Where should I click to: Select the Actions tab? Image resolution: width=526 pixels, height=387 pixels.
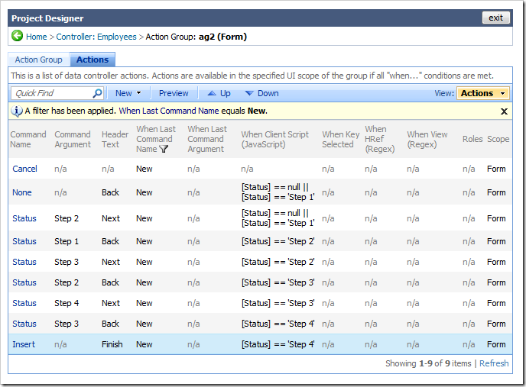[92, 60]
